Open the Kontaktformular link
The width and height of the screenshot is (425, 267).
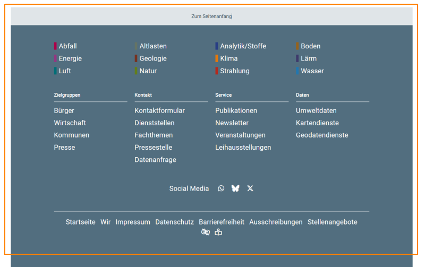coord(160,110)
